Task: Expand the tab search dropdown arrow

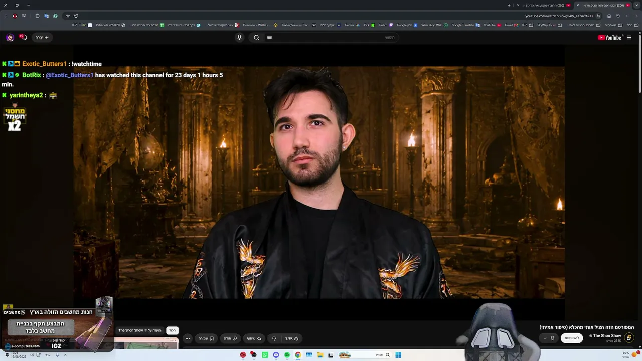Action: (636, 5)
